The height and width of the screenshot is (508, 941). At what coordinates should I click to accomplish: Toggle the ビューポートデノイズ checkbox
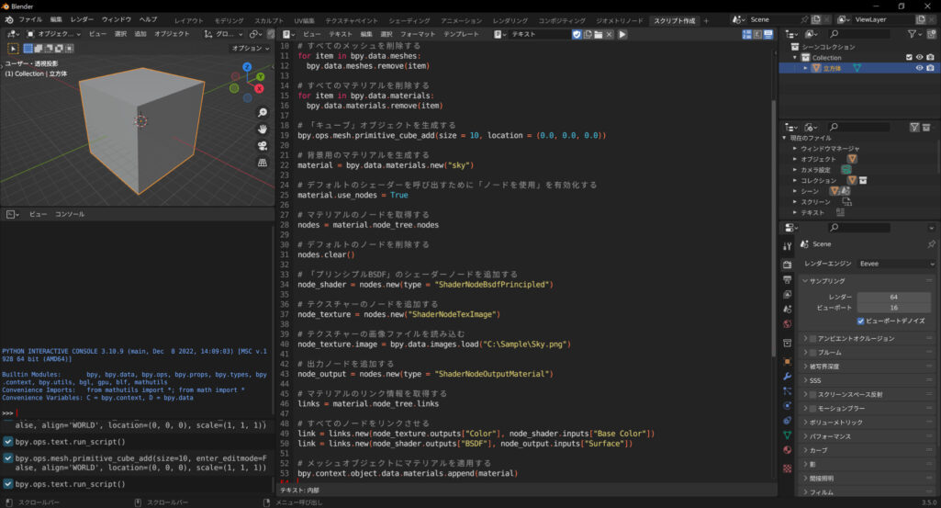(860, 322)
